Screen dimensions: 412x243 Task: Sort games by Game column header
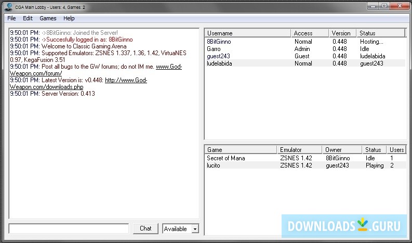(241, 150)
